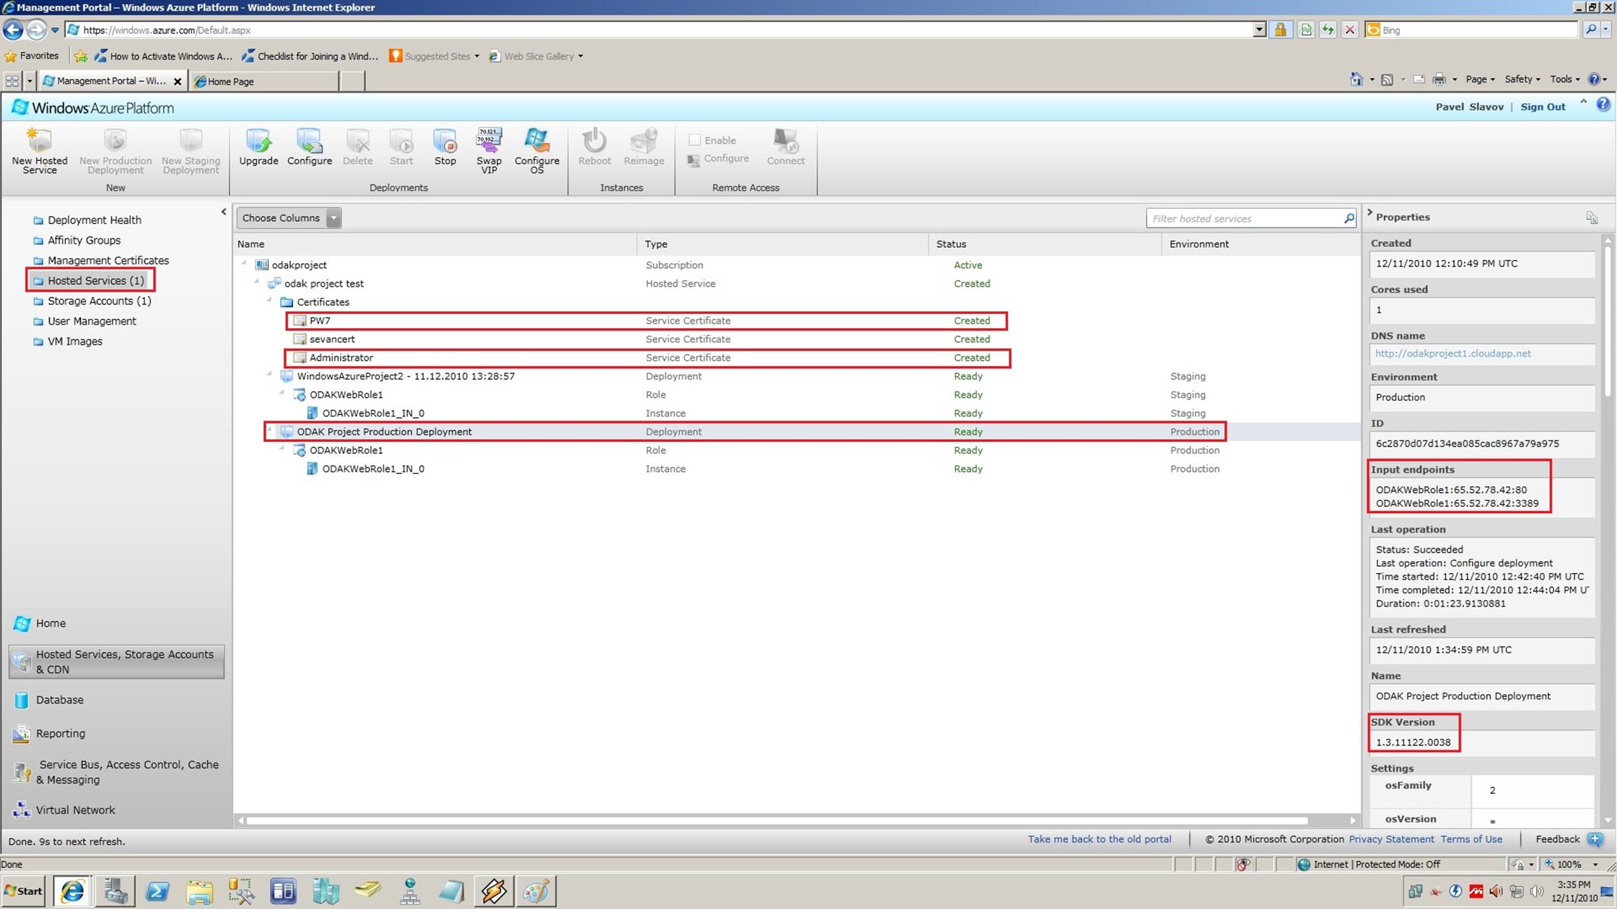Select Deployment Health in navigation
Image resolution: width=1617 pixels, height=909 pixels.
click(x=94, y=220)
